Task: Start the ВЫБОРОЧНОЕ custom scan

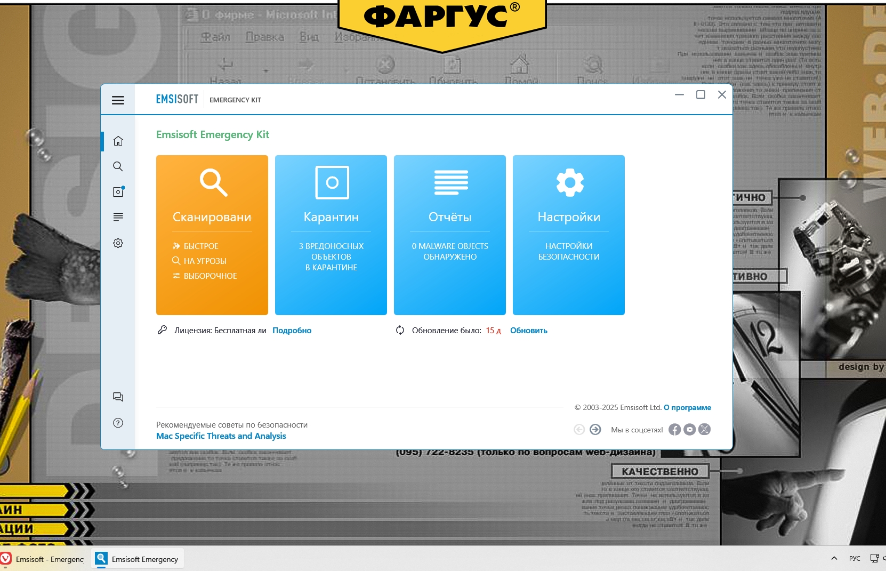Action: [205, 276]
